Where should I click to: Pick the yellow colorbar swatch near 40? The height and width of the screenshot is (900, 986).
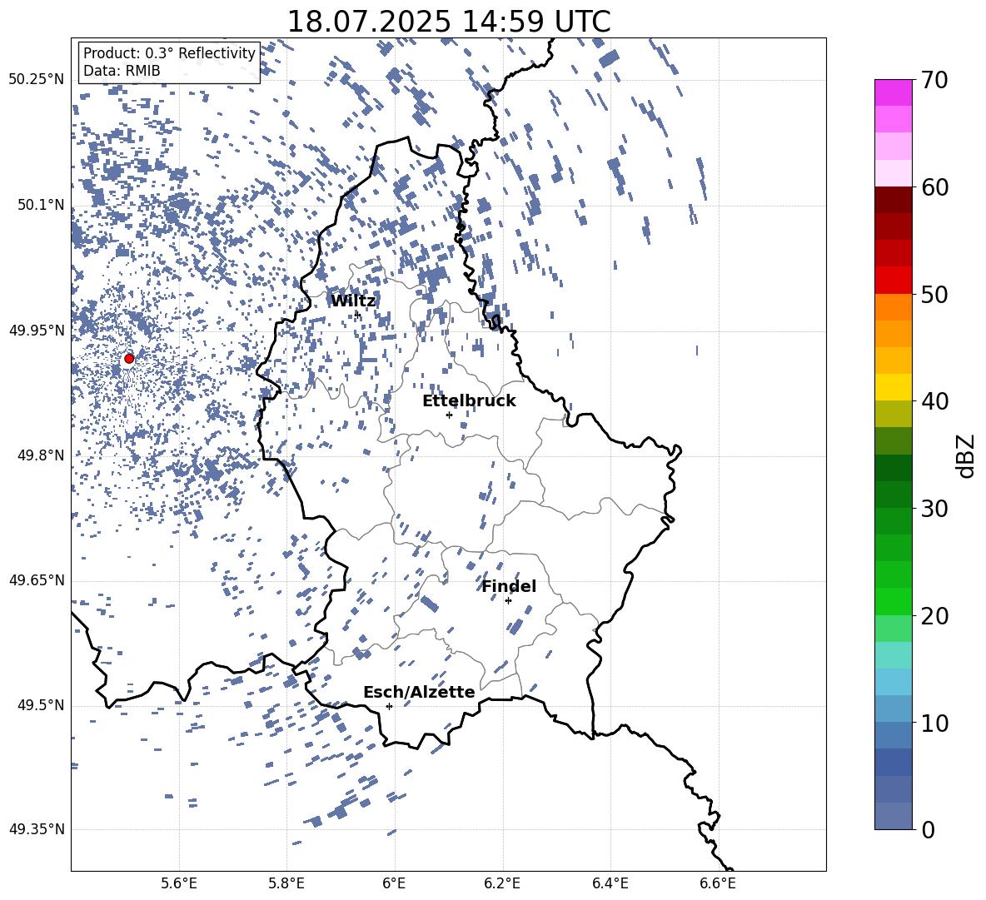click(894, 387)
